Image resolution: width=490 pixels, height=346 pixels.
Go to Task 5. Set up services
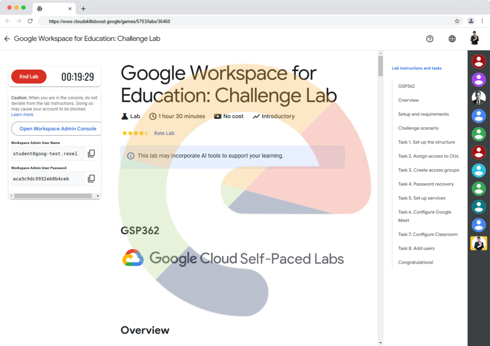(x=422, y=198)
